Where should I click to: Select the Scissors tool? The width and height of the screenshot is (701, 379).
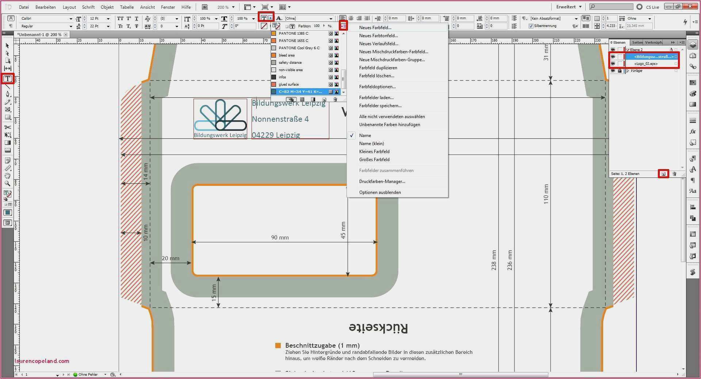pyautogui.click(x=7, y=127)
